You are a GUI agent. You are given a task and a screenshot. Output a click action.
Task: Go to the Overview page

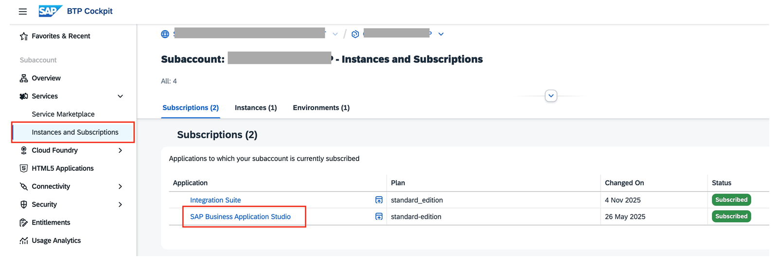click(46, 78)
